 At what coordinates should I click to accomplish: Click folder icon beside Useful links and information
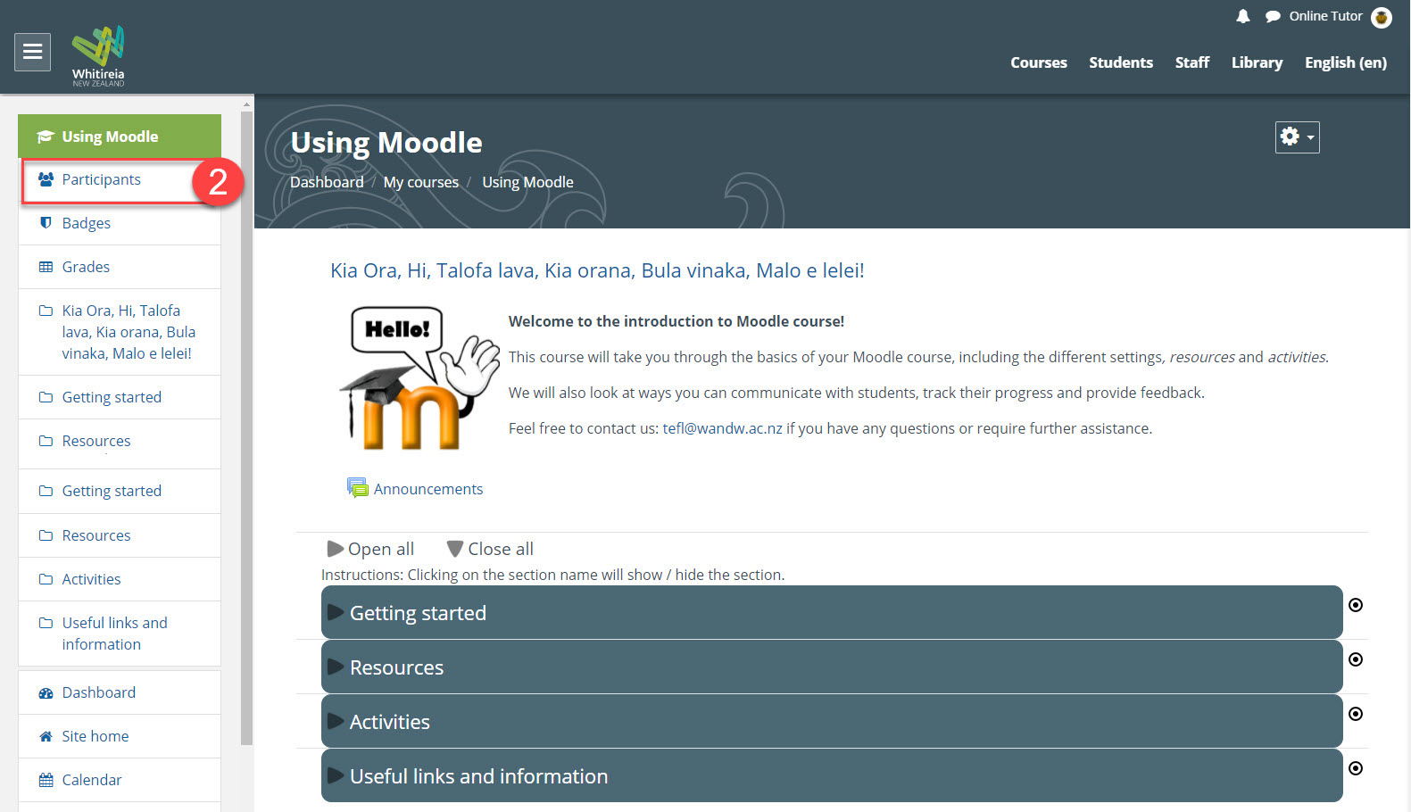[46, 623]
